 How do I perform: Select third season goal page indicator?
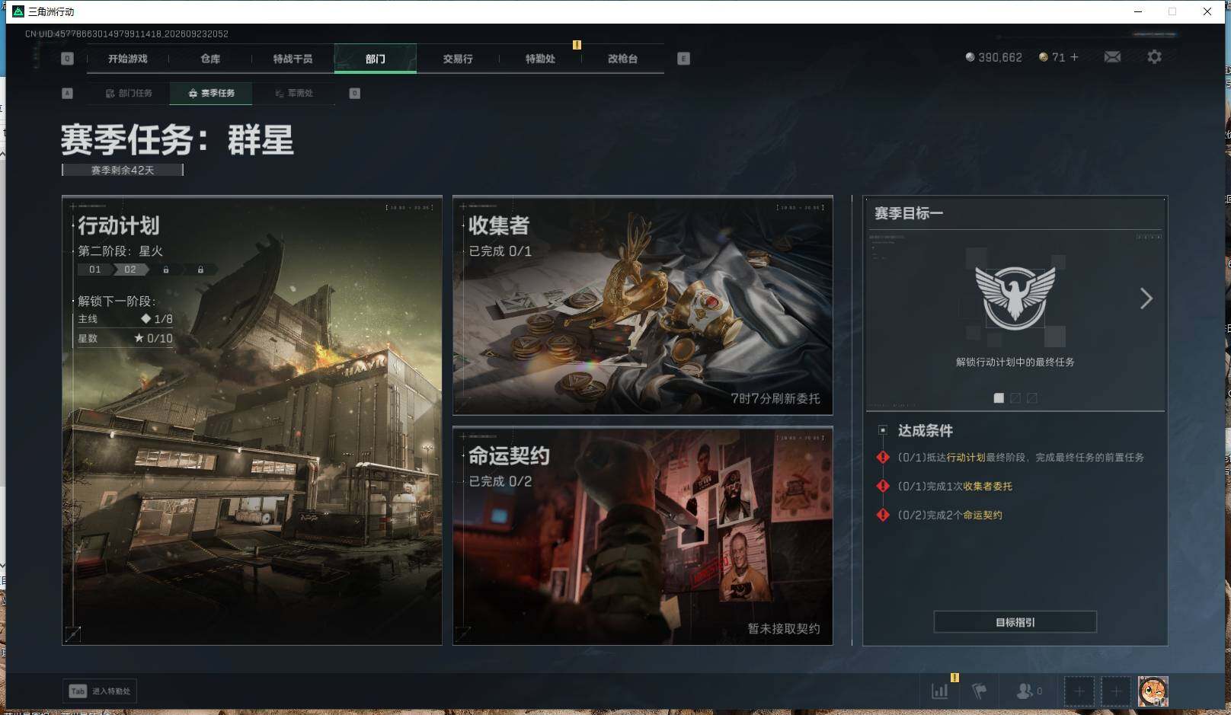[1032, 398]
